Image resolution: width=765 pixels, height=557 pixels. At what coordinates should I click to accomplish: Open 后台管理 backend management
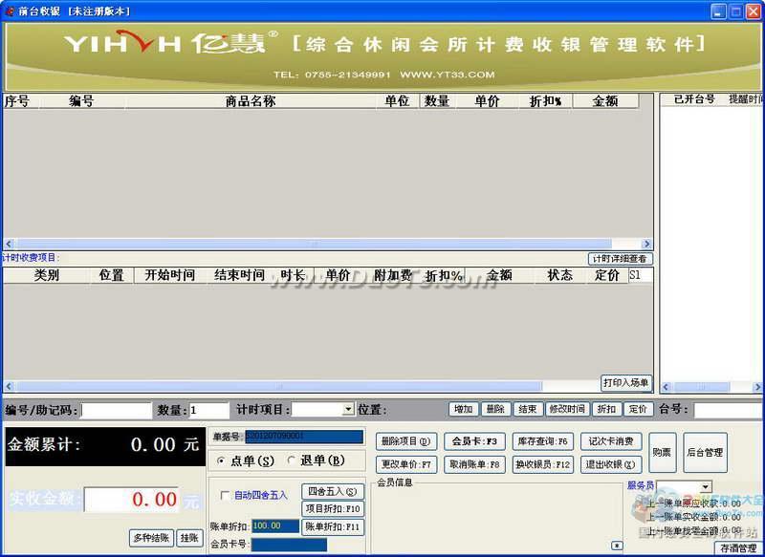pos(705,452)
